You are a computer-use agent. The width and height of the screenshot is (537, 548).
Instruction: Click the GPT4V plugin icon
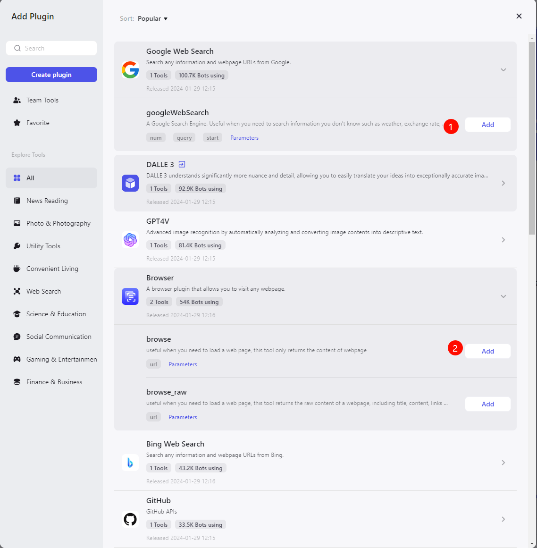click(x=130, y=240)
